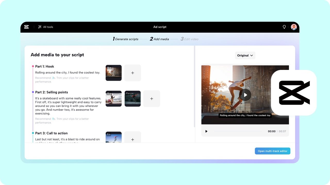Click the playback progress bar
The height and width of the screenshot is (185, 330).
[x=237, y=131]
